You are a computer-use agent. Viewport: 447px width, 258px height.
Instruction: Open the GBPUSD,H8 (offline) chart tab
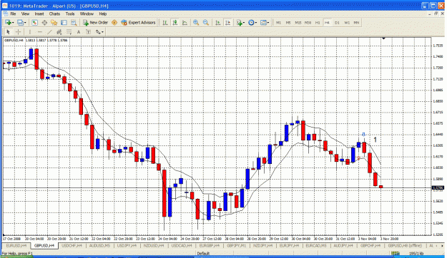pyautogui.click(x=405, y=245)
